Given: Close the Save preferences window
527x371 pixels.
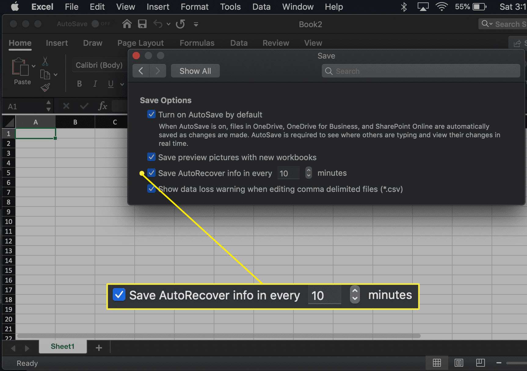Looking at the screenshot, I should (136, 56).
